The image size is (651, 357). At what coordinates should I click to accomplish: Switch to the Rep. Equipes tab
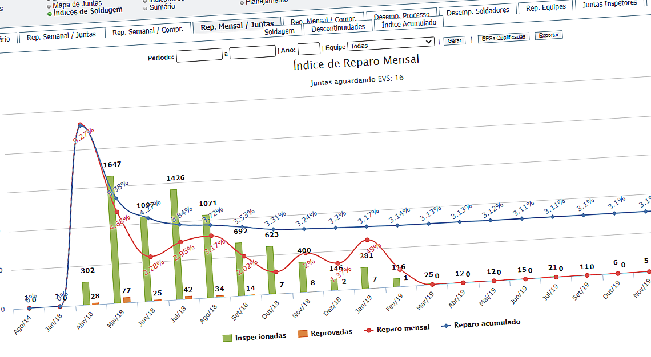pyautogui.click(x=544, y=6)
